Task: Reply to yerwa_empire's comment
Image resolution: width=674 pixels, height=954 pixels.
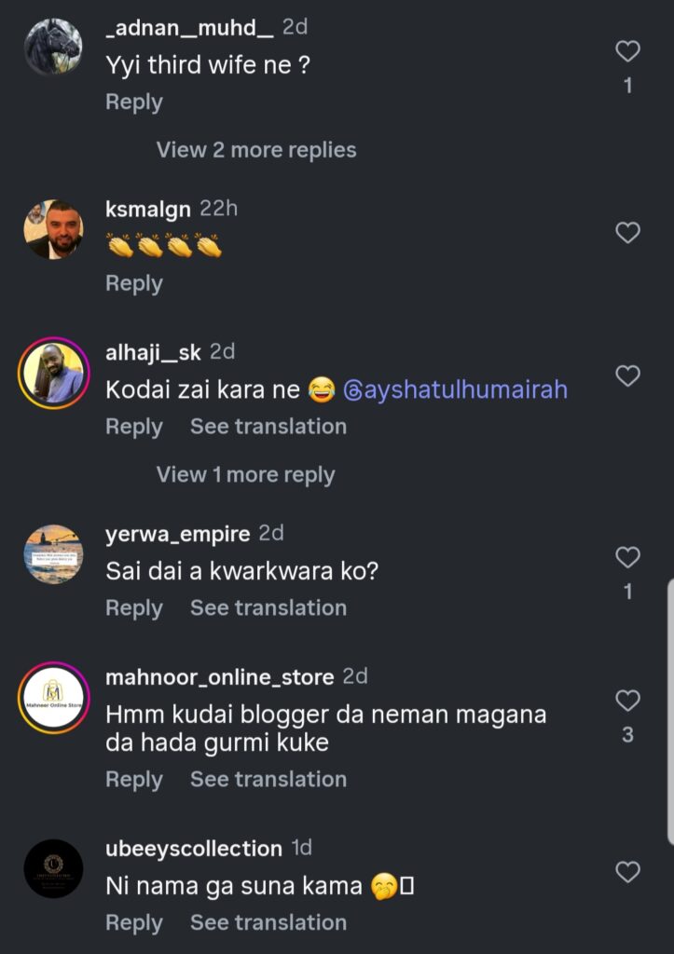Action: coord(134,607)
